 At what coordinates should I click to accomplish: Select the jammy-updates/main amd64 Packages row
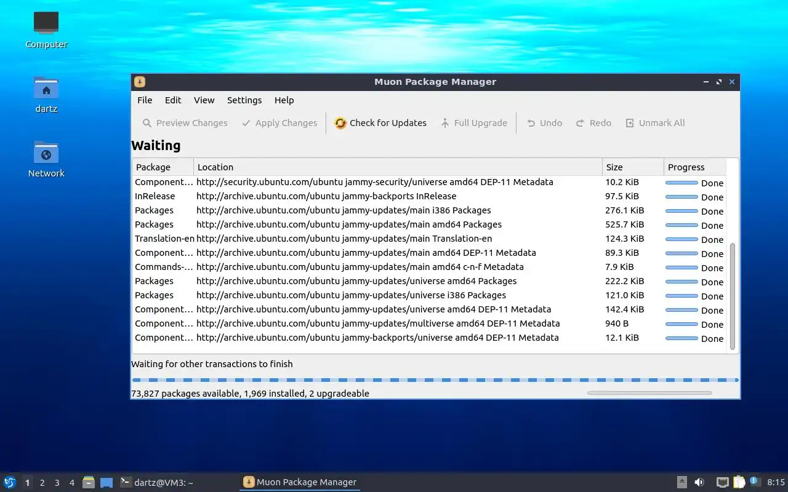coord(429,224)
